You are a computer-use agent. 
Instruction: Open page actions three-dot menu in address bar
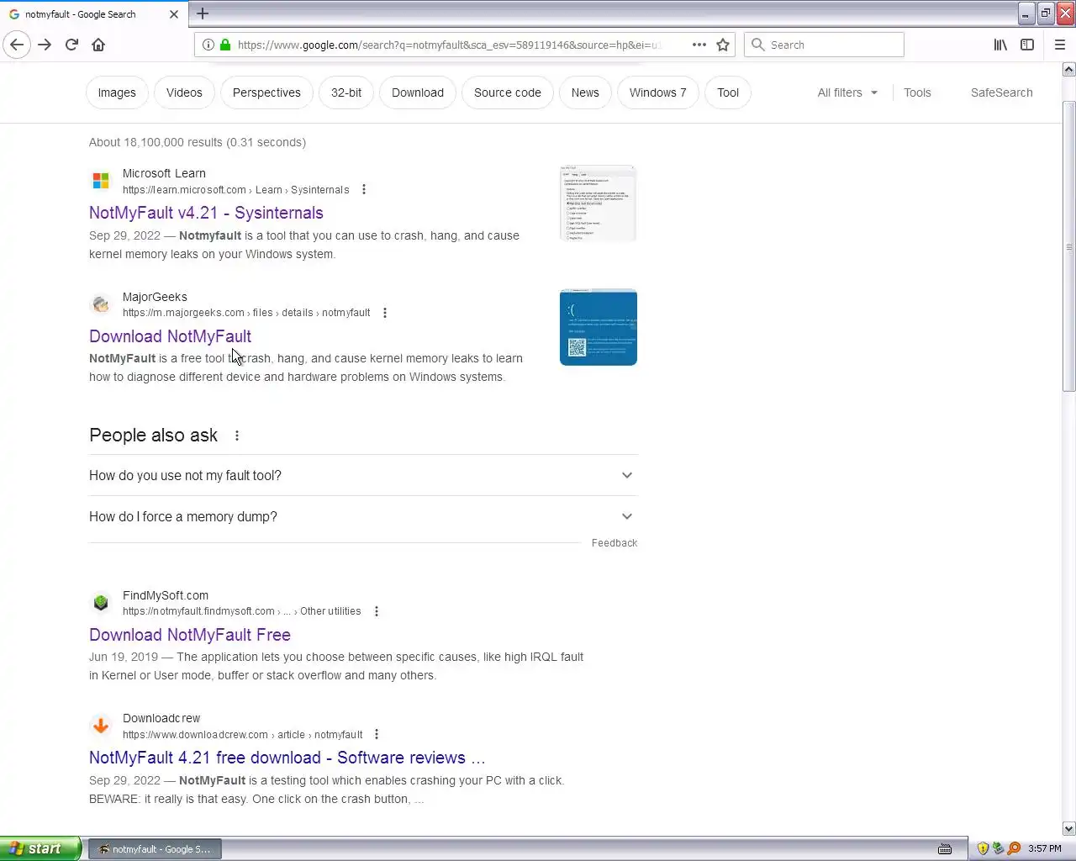click(699, 45)
